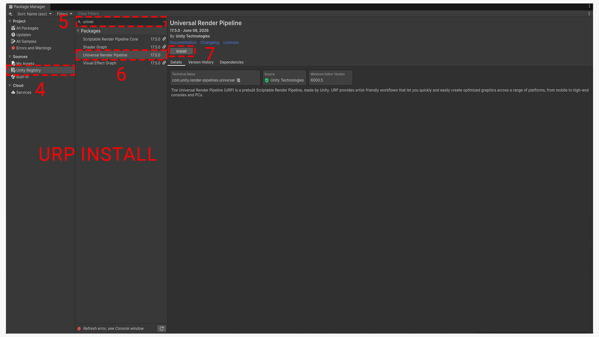Viewport: 599px width, 337px height.
Task: Click Shader Graph dependency link icon
Action: pos(164,47)
